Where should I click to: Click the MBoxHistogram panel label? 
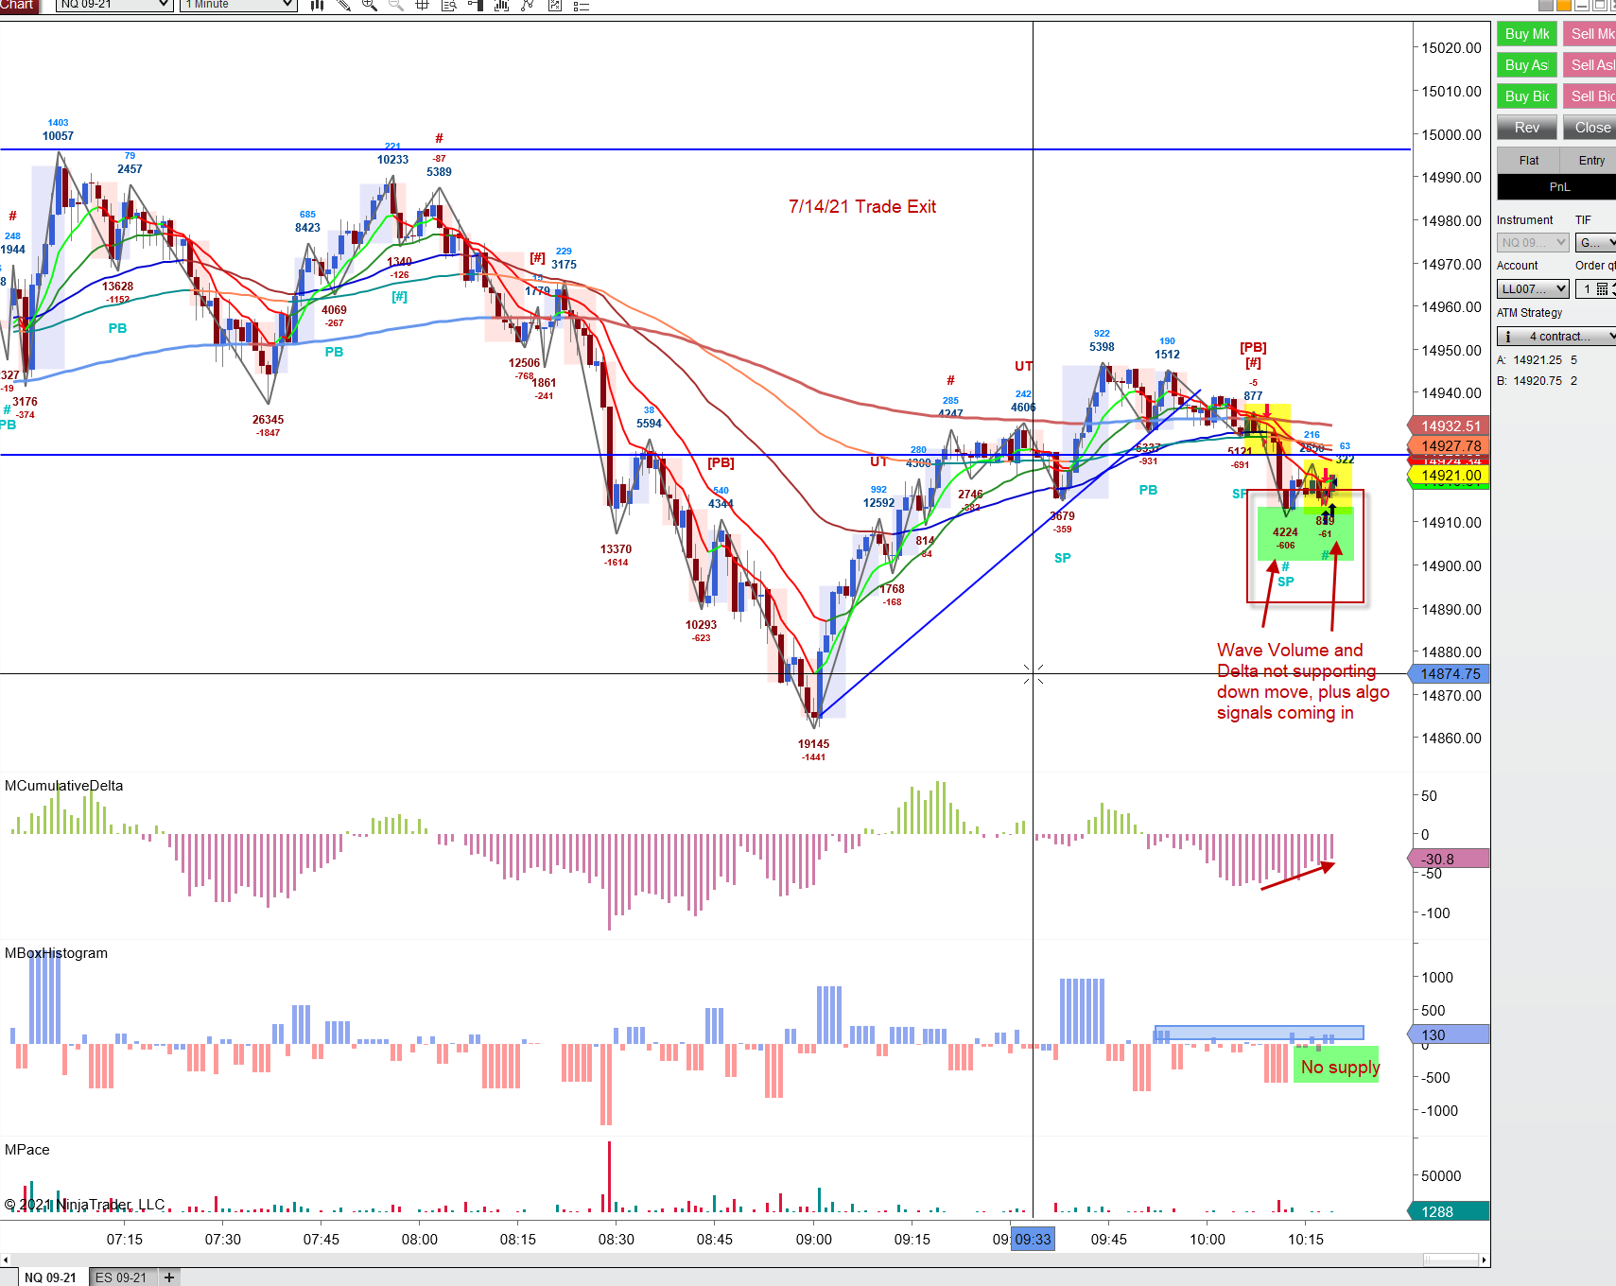(x=56, y=953)
